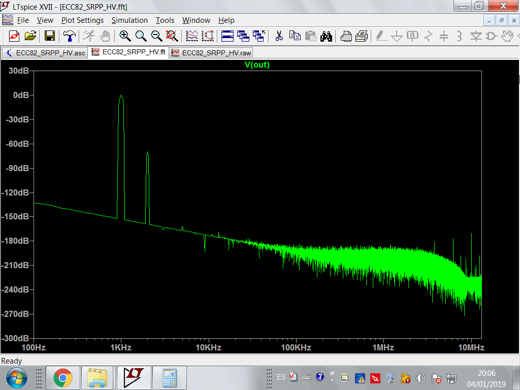
Task: Open the Simulation menu
Action: point(129,20)
